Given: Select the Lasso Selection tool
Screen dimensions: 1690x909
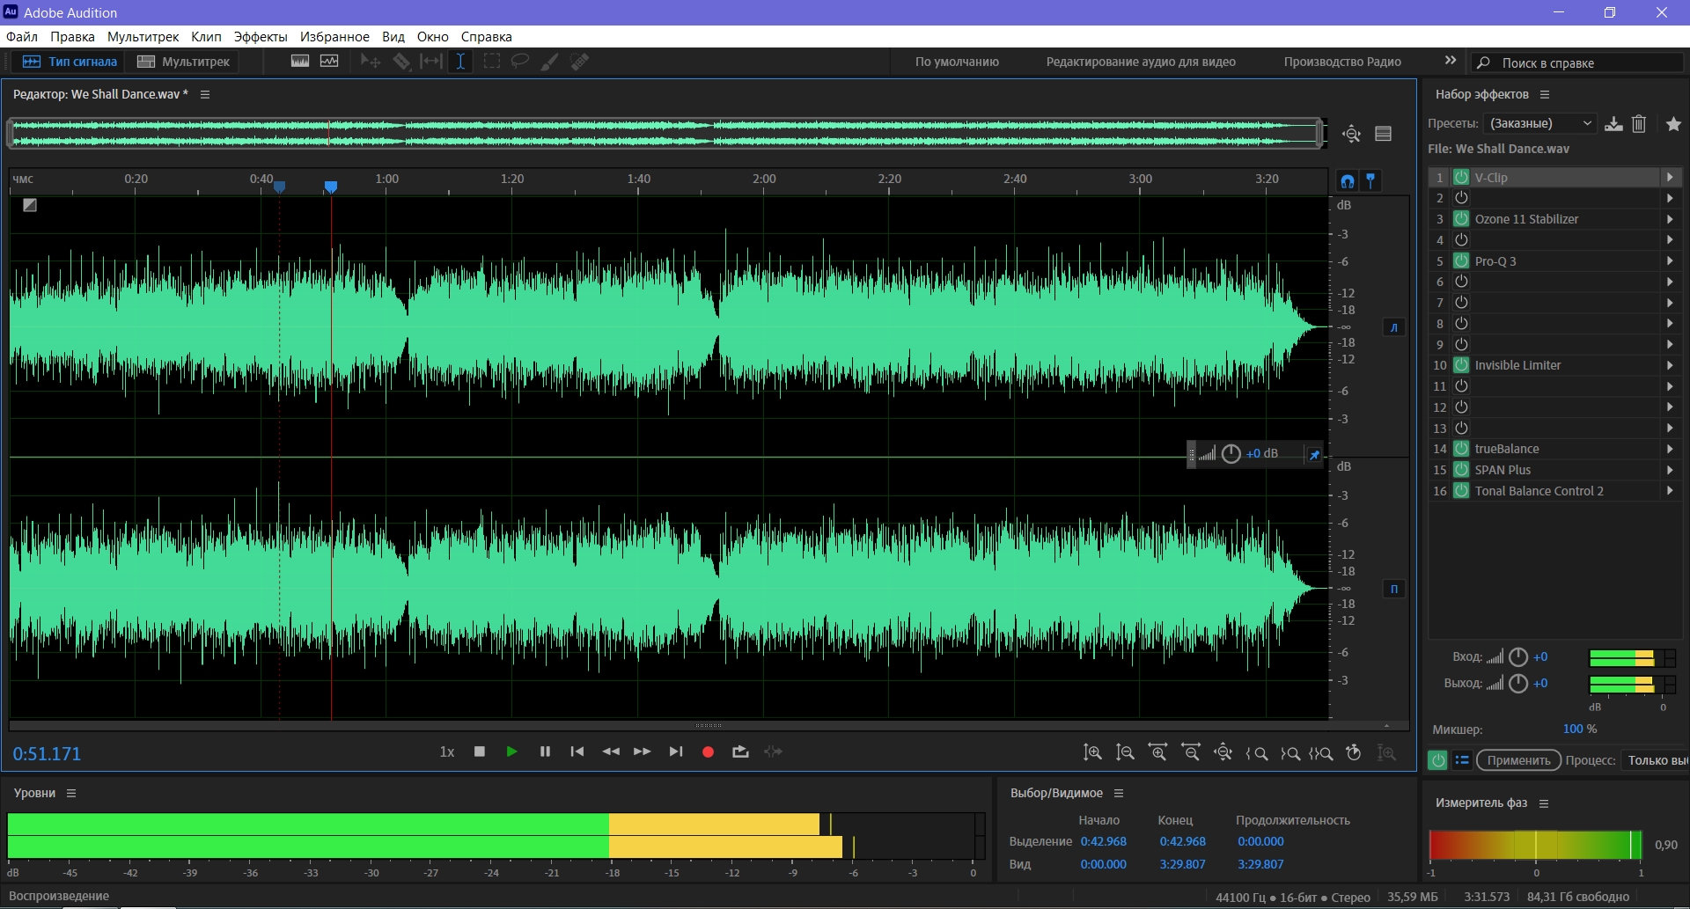Looking at the screenshot, I should [x=520, y=62].
